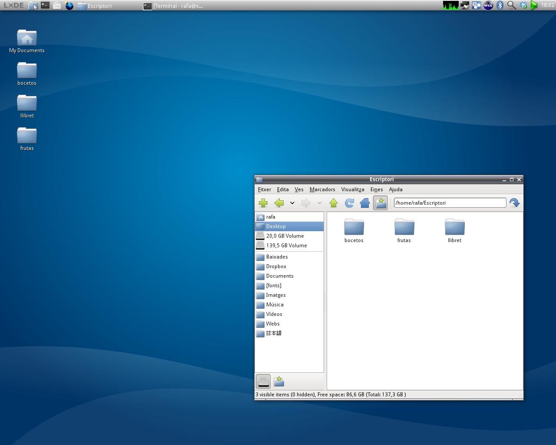556x445 pixels.
Task: Go to parent folder with up arrow
Action: (x=334, y=203)
